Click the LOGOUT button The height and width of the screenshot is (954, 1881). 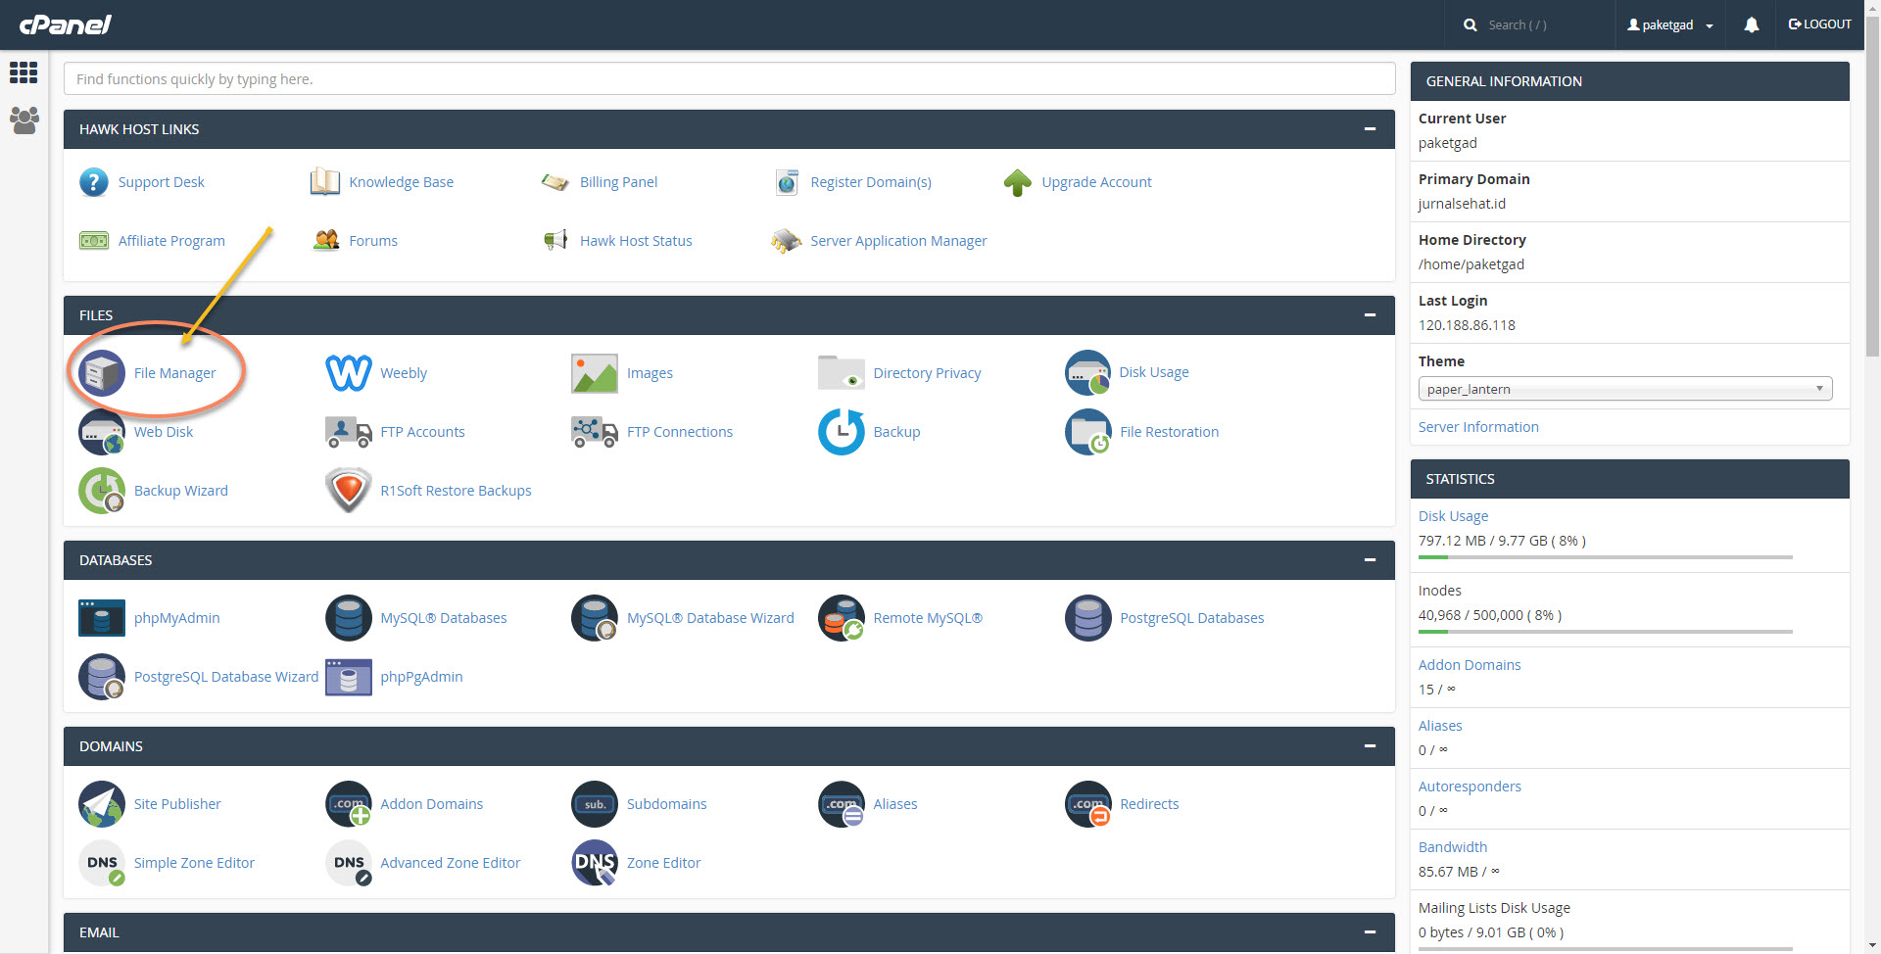[x=1819, y=24]
